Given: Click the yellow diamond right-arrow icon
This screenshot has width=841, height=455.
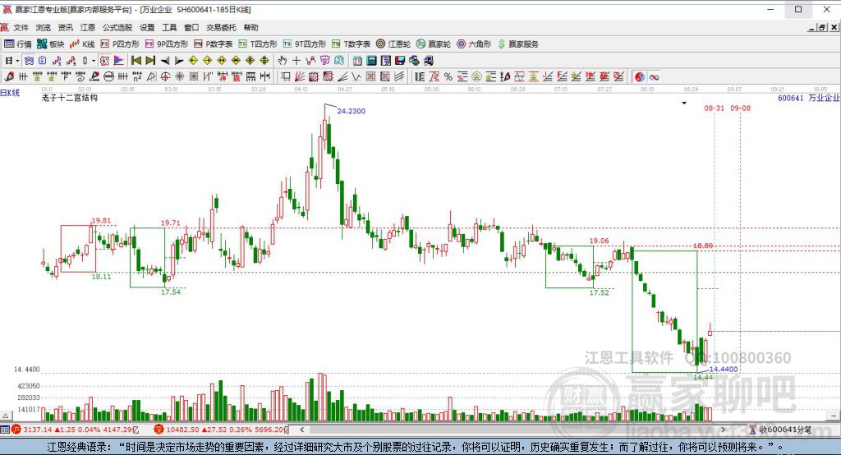Looking at the screenshot, I should click(x=208, y=61).
